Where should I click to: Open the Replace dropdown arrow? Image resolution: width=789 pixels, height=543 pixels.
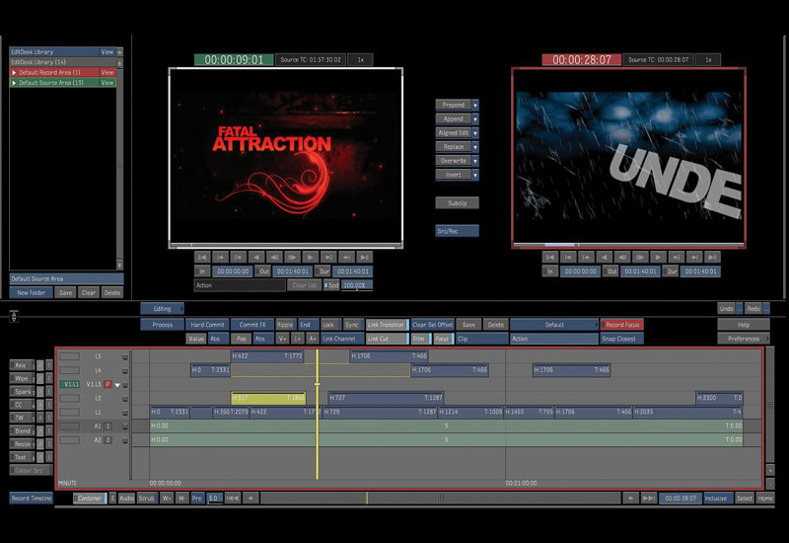pos(475,147)
